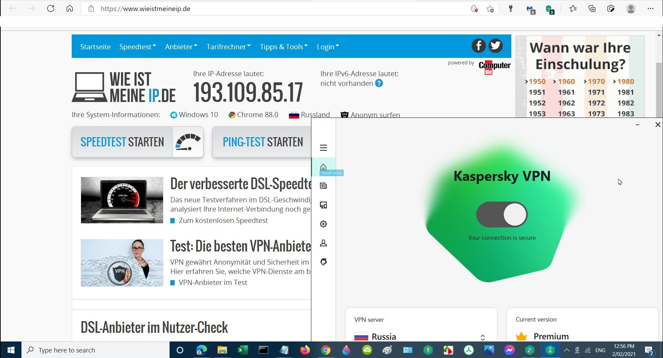Open the support headset icon in Kaspersky
Viewport: 663px width, 358px height.
(x=323, y=262)
